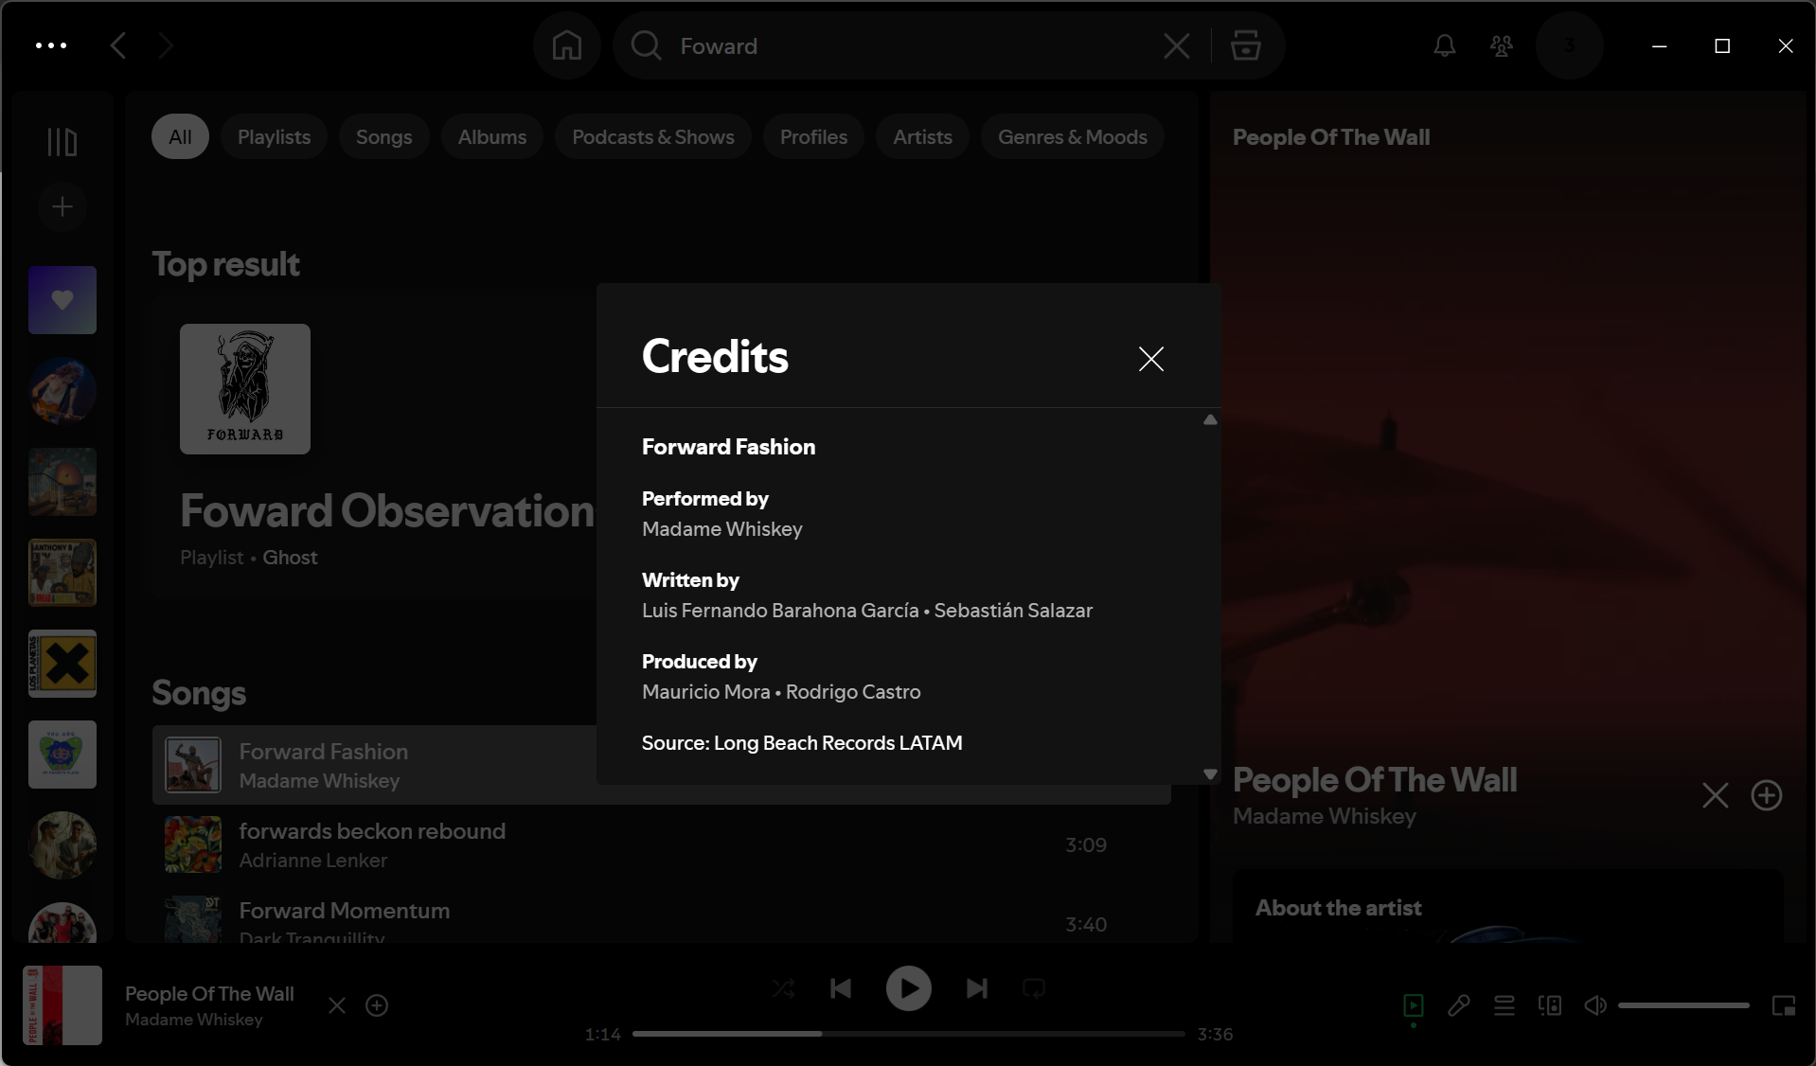The height and width of the screenshot is (1066, 1816).
Task: Connect to a device
Action: coord(1550,1005)
